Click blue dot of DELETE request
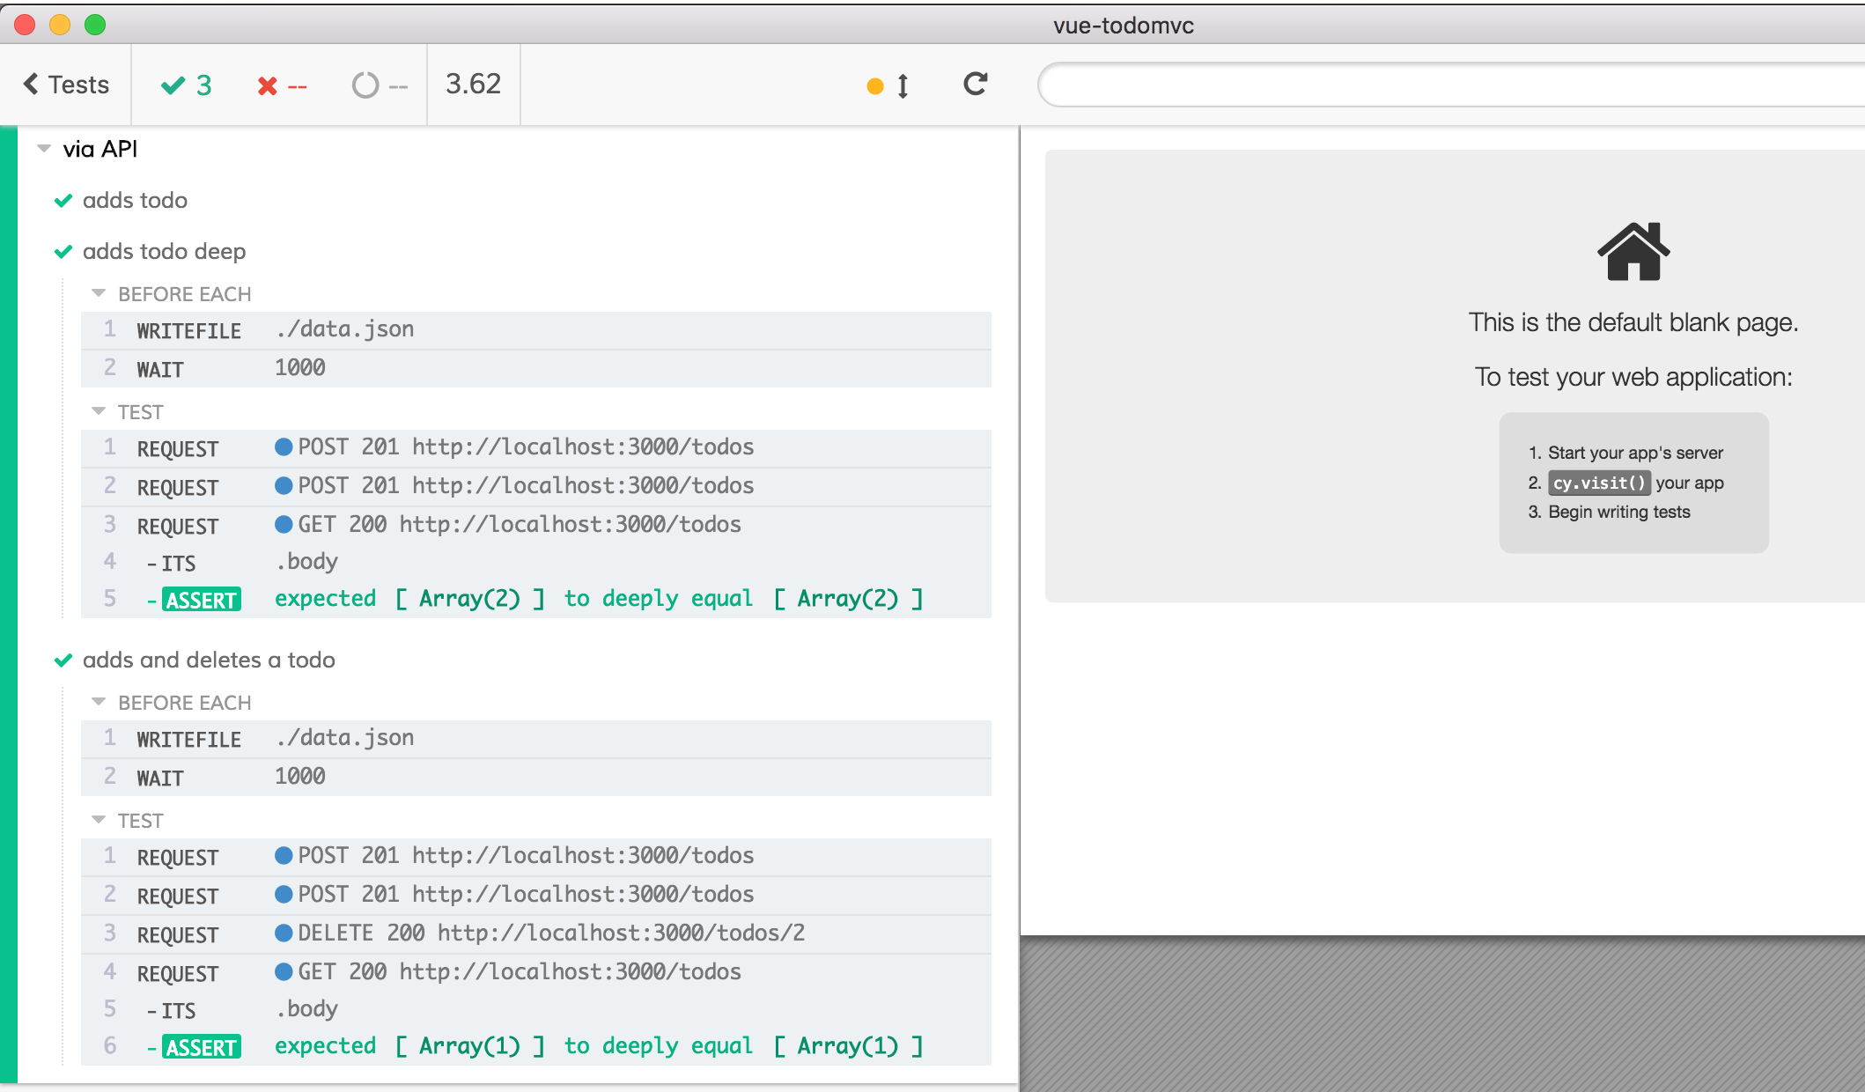1865x1092 pixels. 284,933
